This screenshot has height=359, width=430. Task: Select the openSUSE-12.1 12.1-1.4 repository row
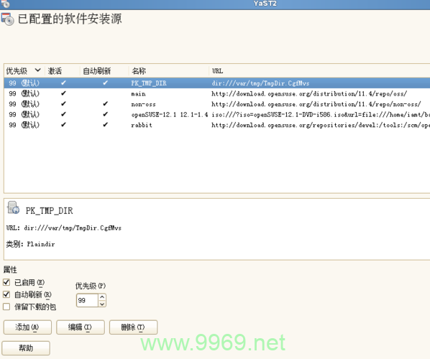[x=217, y=114]
